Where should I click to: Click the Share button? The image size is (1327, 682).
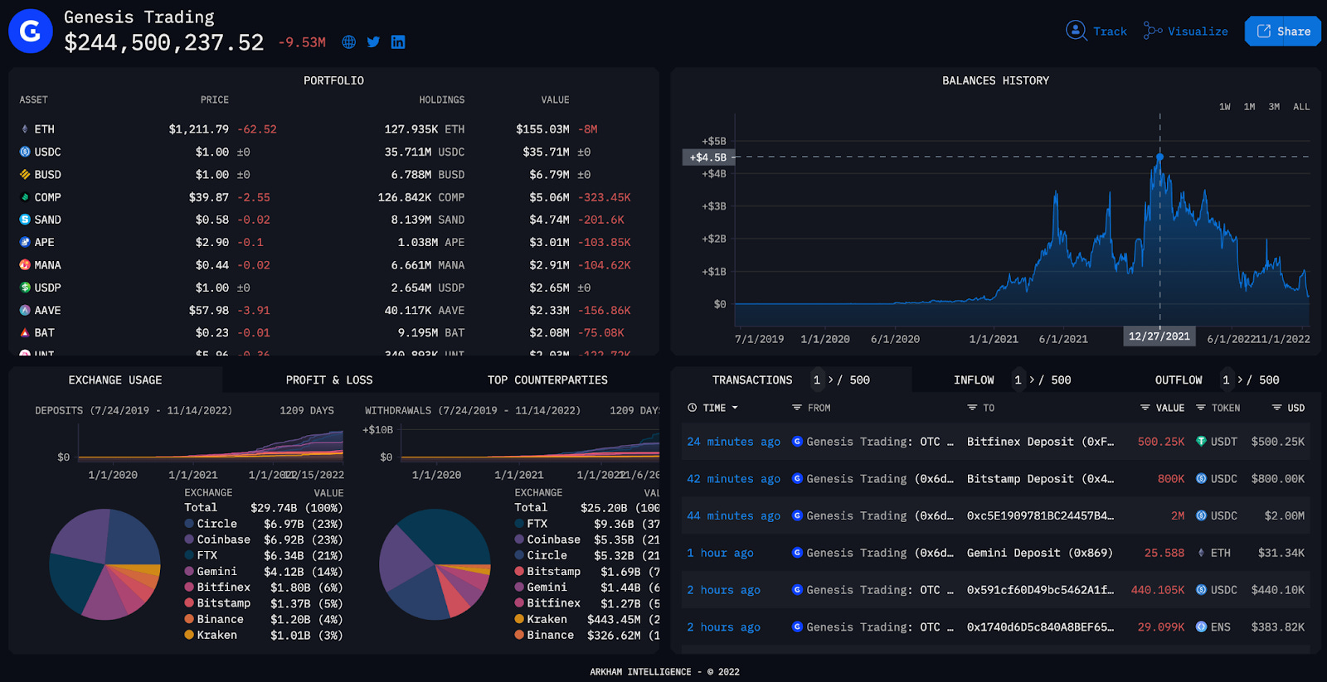click(1283, 31)
